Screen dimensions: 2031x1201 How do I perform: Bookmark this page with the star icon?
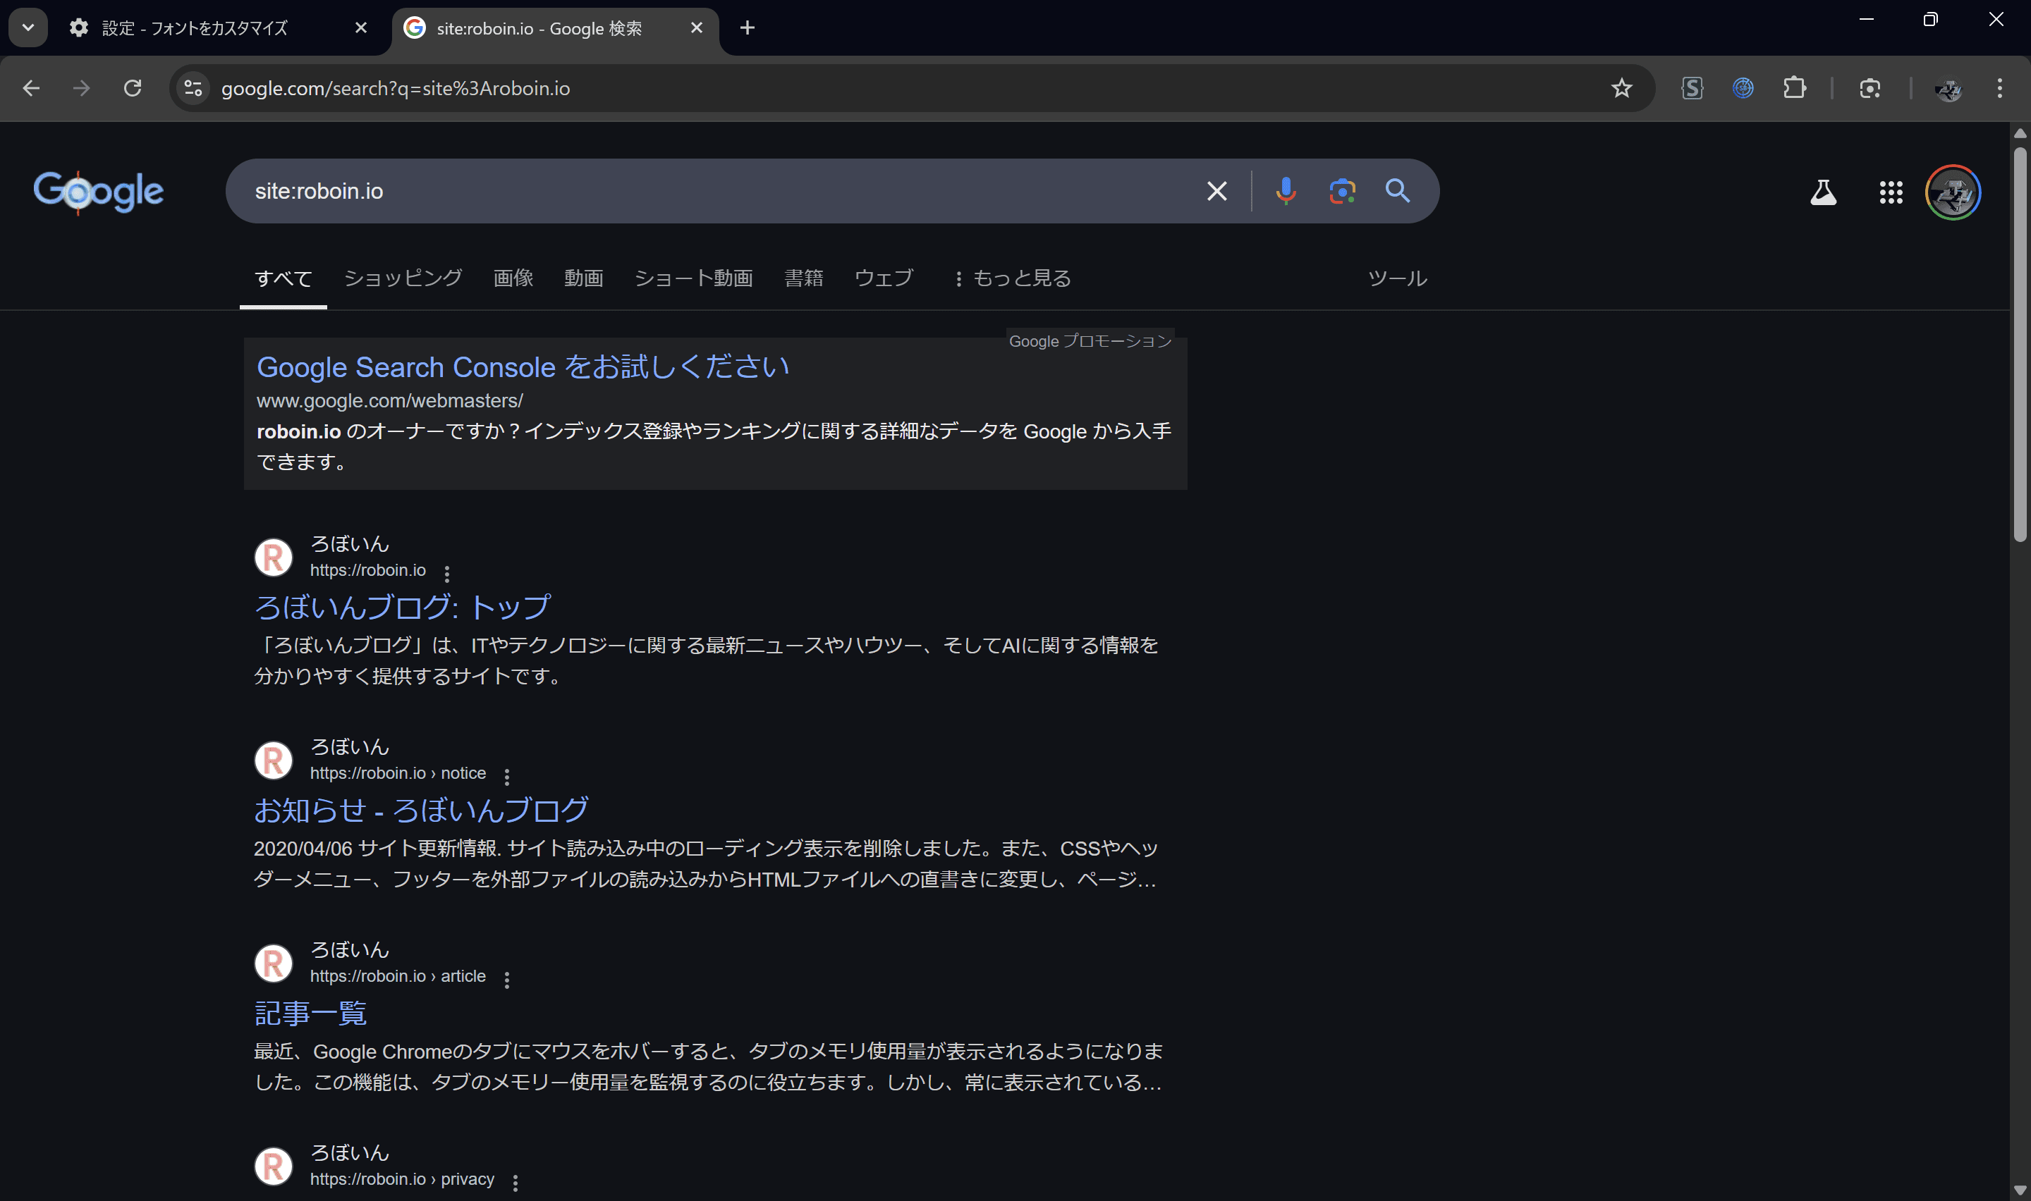[1621, 88]
